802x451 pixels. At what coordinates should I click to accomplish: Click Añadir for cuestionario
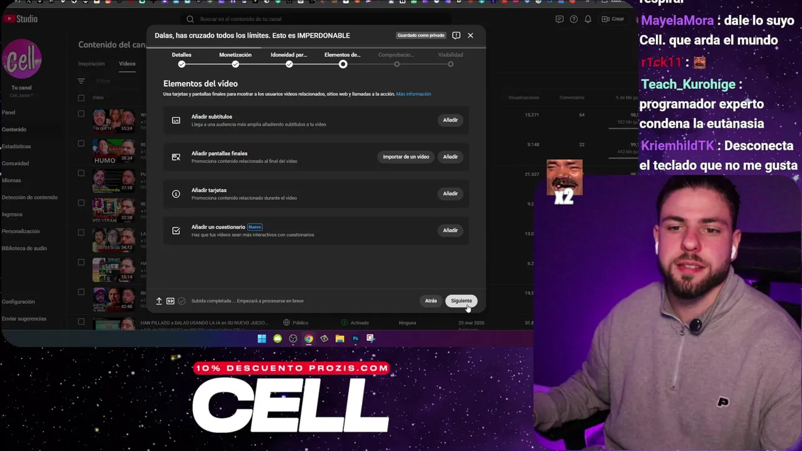pos(450,231)
